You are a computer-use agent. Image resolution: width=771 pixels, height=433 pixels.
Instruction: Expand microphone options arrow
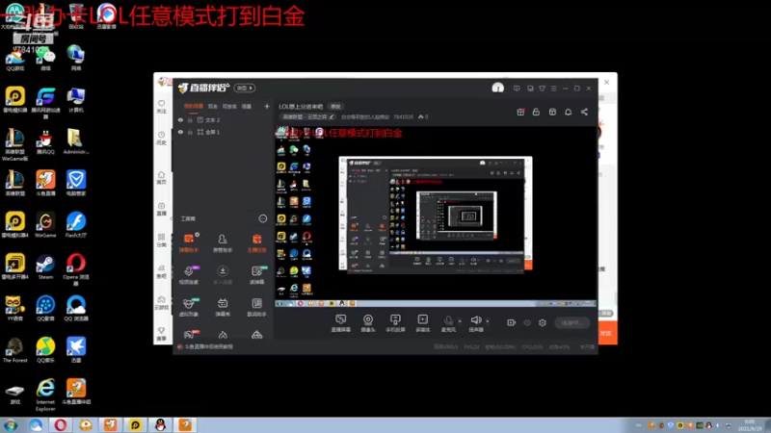[x=460, y=321]
